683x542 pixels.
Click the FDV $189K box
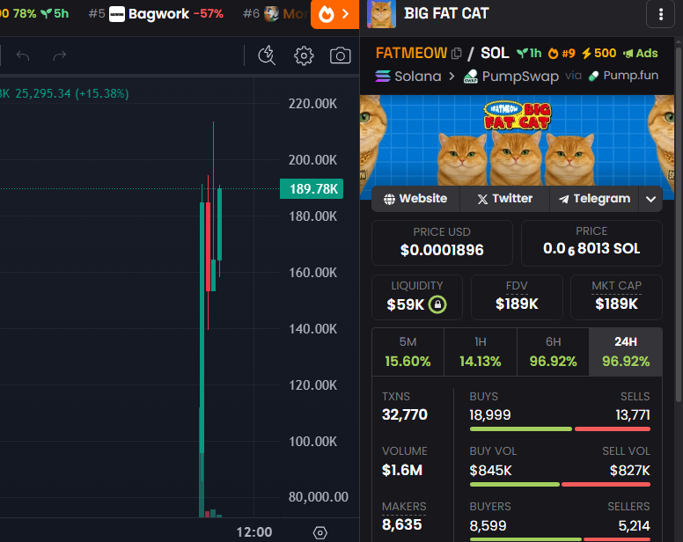[x=517, y=297]
